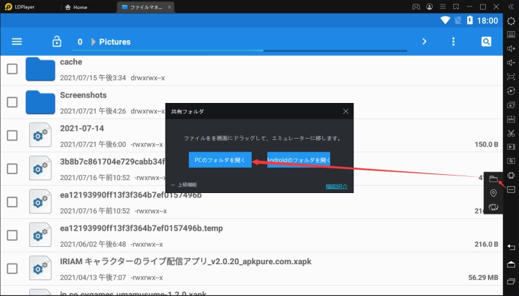Screen dimensions: 519x296
Task: Click the Screenshots folder icon
Action: coord(40,102)
